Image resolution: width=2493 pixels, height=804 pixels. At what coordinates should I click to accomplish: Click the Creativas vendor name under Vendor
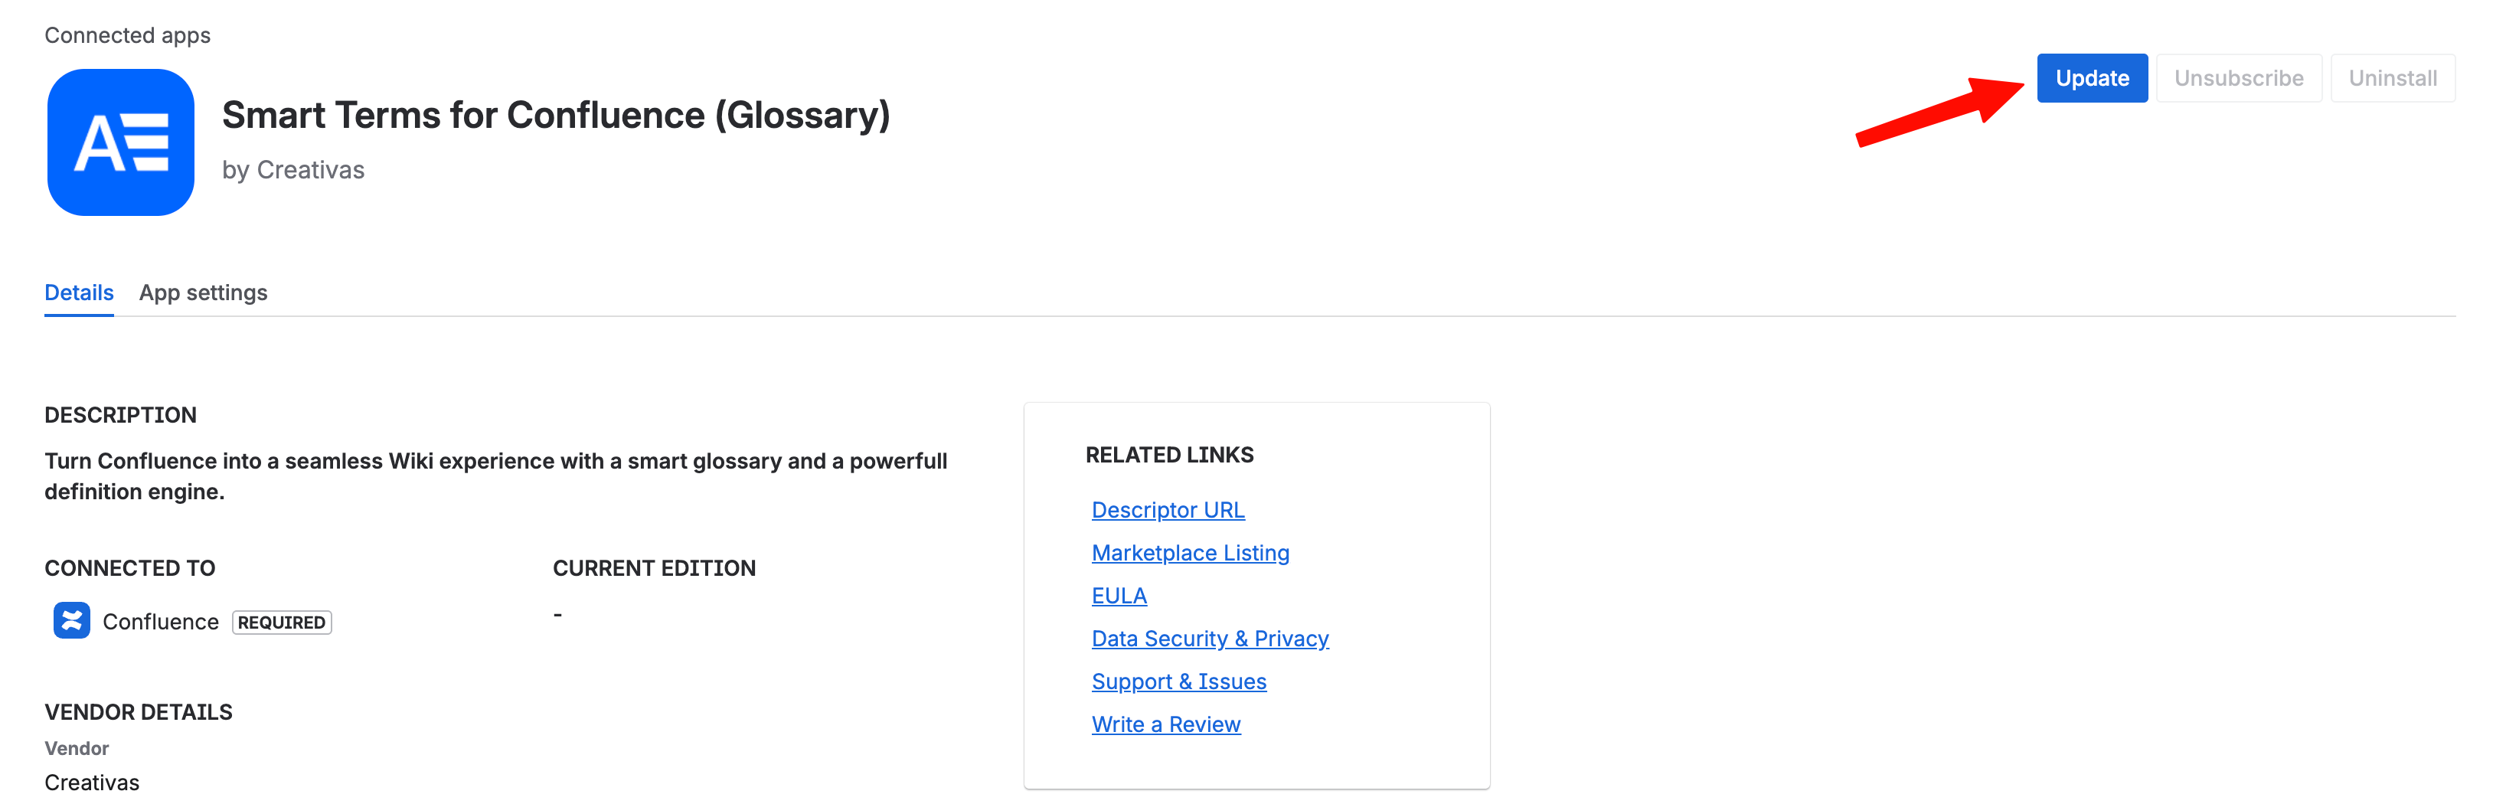tap(92, 782)
